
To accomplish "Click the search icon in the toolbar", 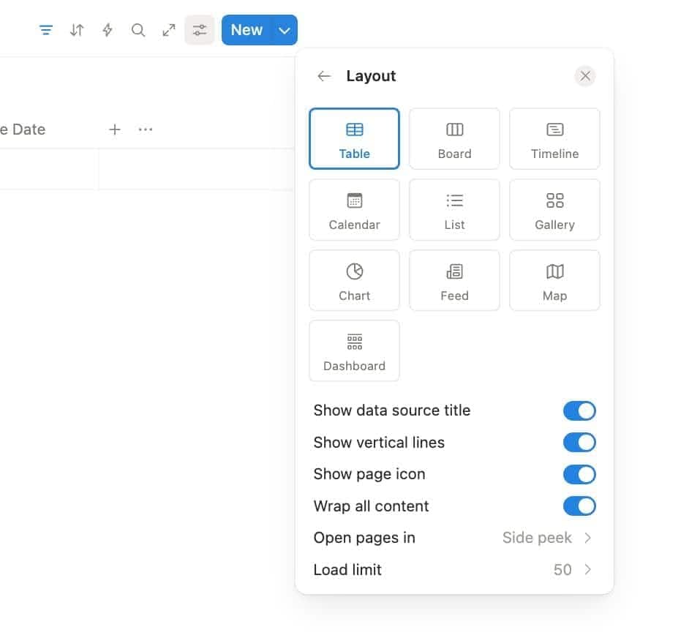I will tap(138, 30).
